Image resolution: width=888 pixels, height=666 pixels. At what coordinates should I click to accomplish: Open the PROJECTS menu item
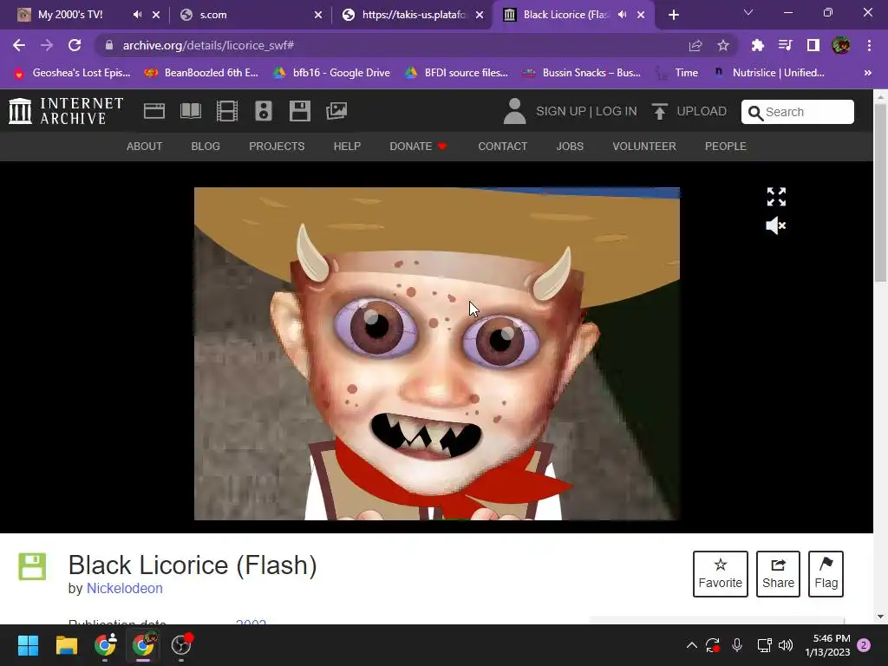pos(277,146)
